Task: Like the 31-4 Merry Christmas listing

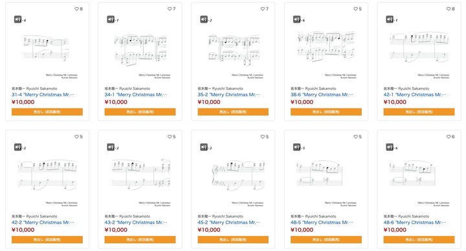Action: pyautogui.click(x=76, y=9)
